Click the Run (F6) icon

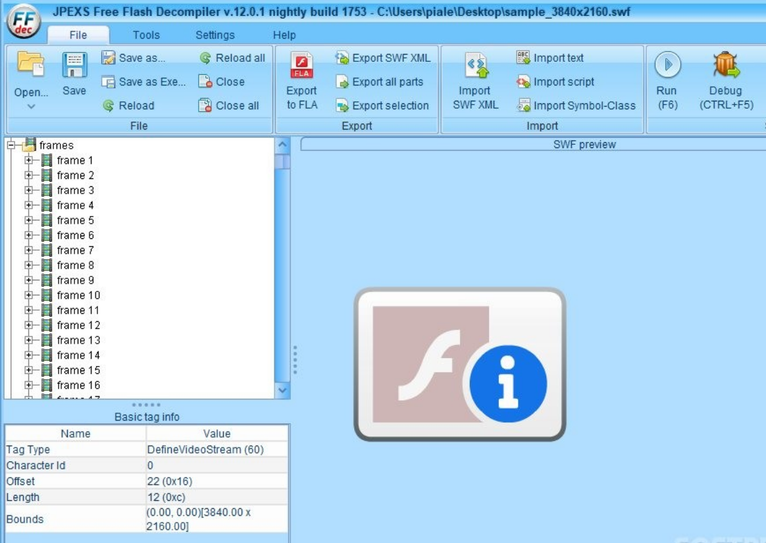pyautogui.click(x=667, y=66)
